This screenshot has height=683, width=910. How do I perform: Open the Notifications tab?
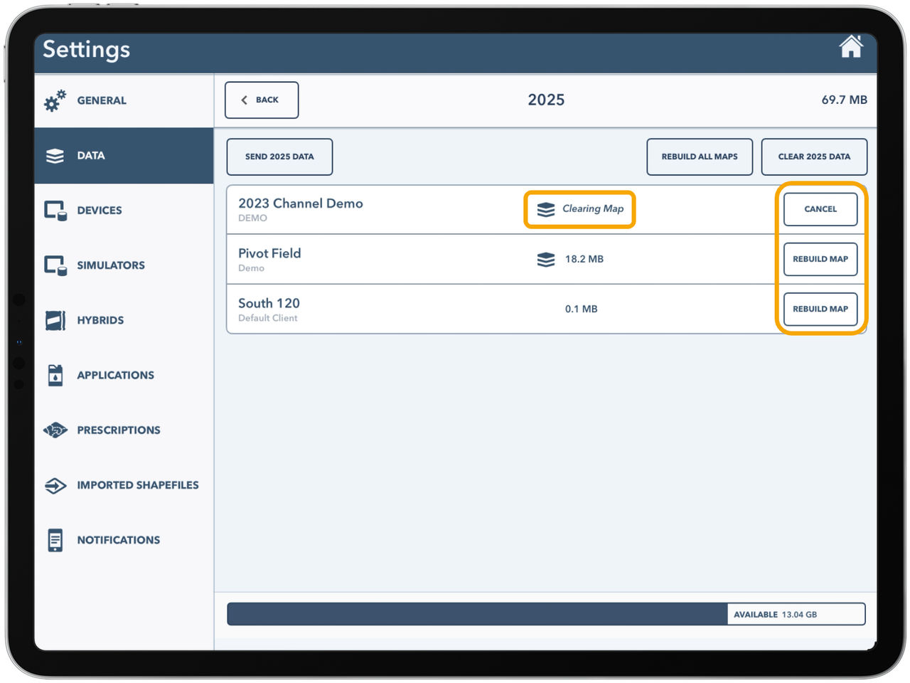(124, 540)
